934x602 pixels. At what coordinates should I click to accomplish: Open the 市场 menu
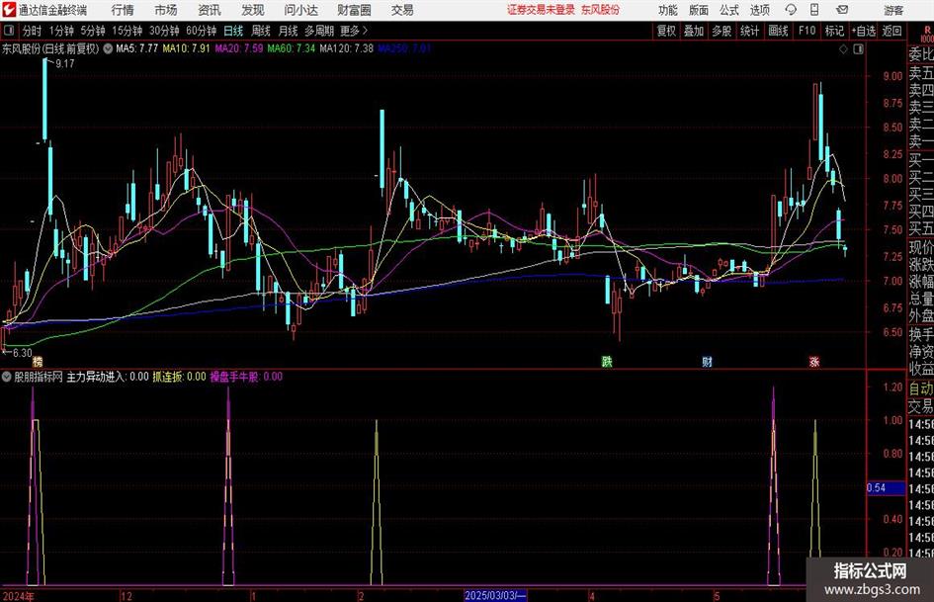point(166,10)
